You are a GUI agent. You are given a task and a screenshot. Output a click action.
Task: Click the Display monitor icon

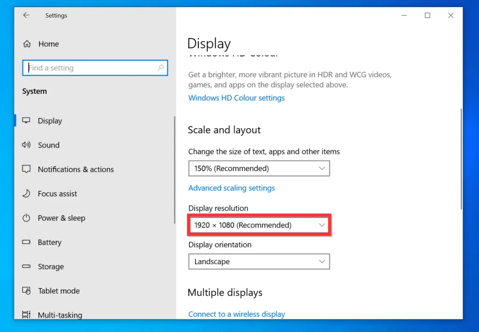point(27,121)
